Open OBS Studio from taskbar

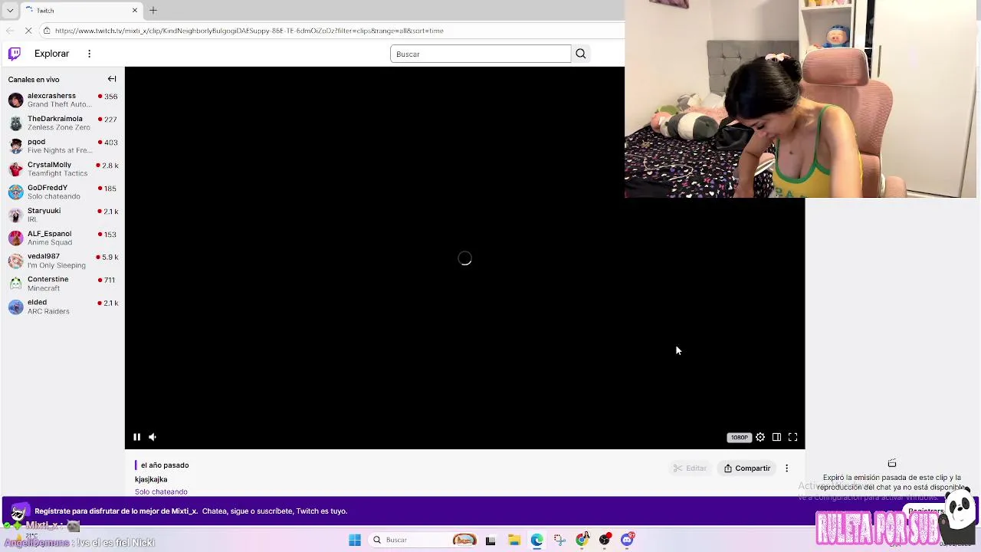605,540
